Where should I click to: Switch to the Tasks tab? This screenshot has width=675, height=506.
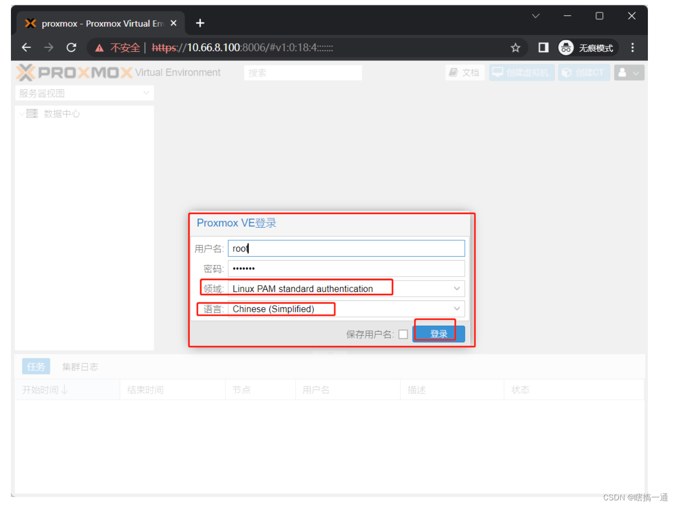(x=36, y=366)
